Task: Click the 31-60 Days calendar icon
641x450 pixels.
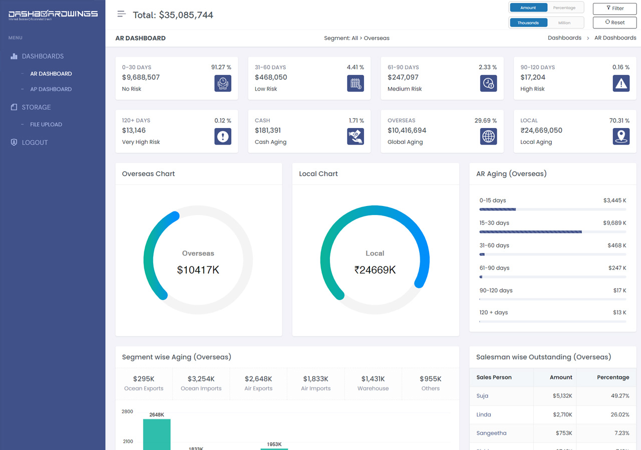Action: (x=356, y=83)
